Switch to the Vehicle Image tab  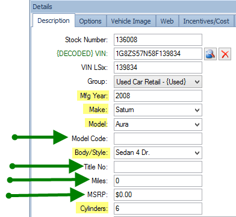(x=131, y=21)
